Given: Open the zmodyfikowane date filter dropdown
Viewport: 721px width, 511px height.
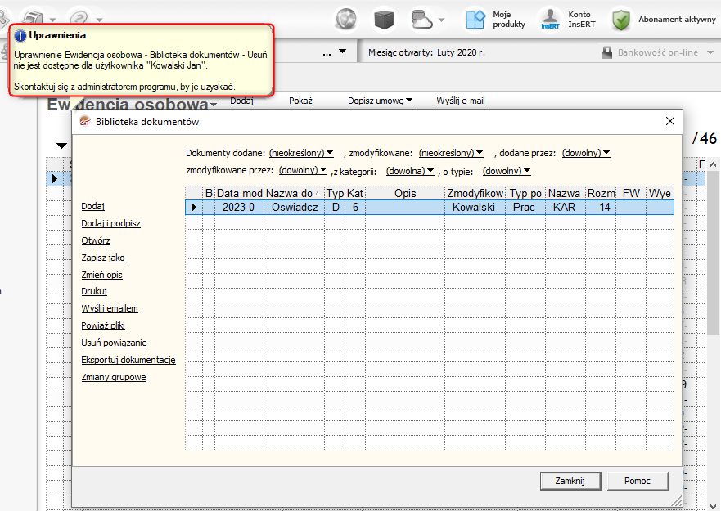Looking at the screenshot, I should click(451, 153).
